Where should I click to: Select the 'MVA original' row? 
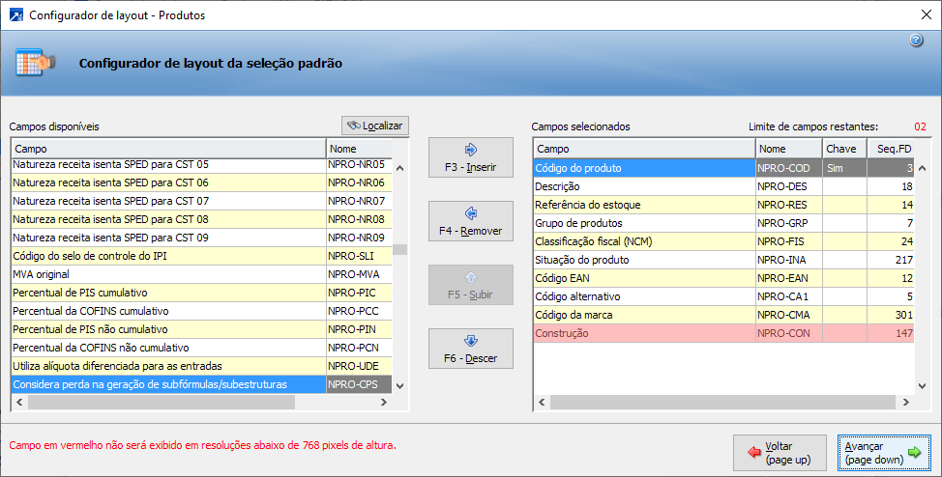pos(202,274)
